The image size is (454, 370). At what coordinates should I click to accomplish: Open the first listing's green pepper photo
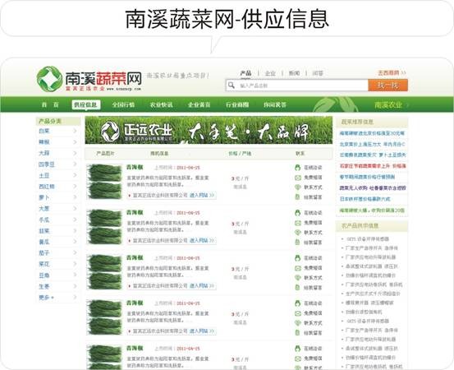[104, 182]
